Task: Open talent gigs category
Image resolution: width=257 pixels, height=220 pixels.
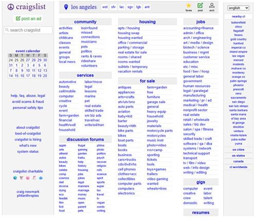Action: pos(208,198)
